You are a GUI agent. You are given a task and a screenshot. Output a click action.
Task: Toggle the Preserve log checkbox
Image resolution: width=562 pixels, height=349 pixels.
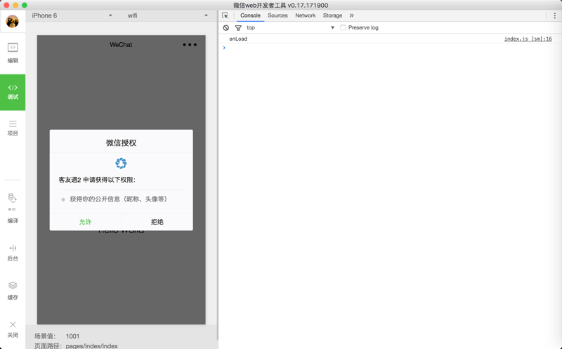[x=343, y=27]
